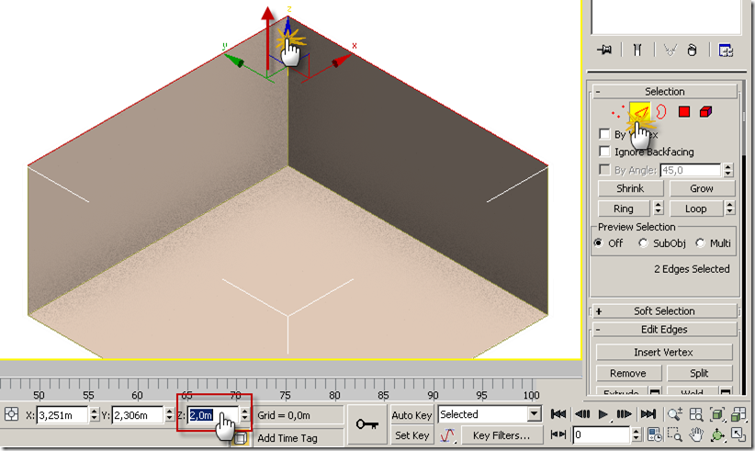Viewport: 755px width, 451px height.
Task: Collapse the Selection rollout
Action: coord(664,92)
